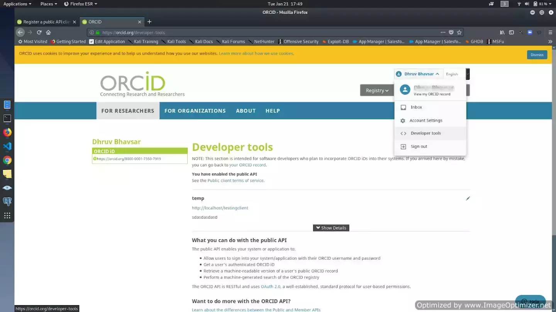This screenshot has width=556, height=312.
Task: Follow 'Learn more about how we use cookies'
Action: (256, 54)
